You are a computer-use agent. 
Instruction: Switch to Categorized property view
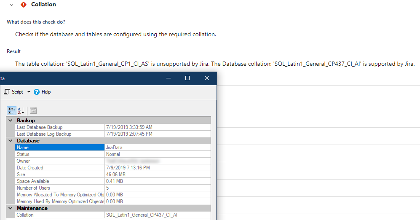(11, 111)
